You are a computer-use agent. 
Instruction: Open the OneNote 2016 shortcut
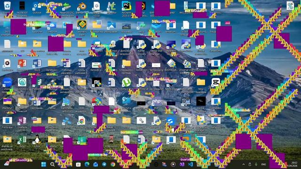22,121
